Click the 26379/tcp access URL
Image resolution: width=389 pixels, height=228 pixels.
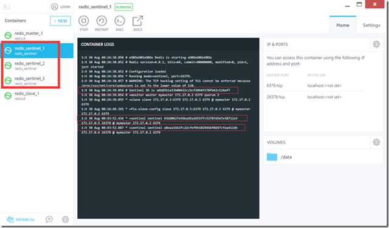point(324,97)
